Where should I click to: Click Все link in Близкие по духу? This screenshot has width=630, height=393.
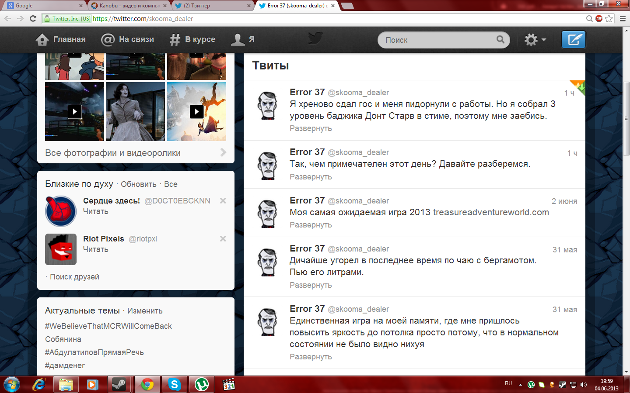click(171, 184)
